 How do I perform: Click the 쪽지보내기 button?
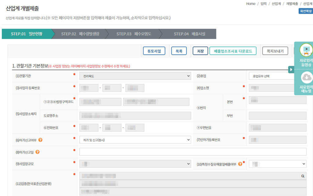tap(275, 51)
